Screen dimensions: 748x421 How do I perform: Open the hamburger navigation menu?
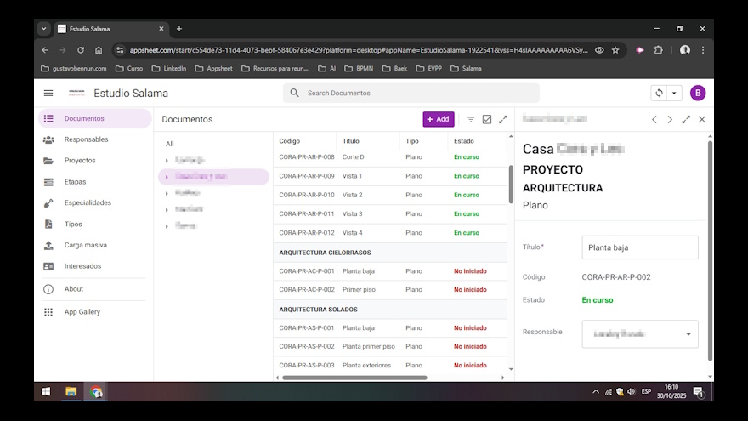[48, 93]
